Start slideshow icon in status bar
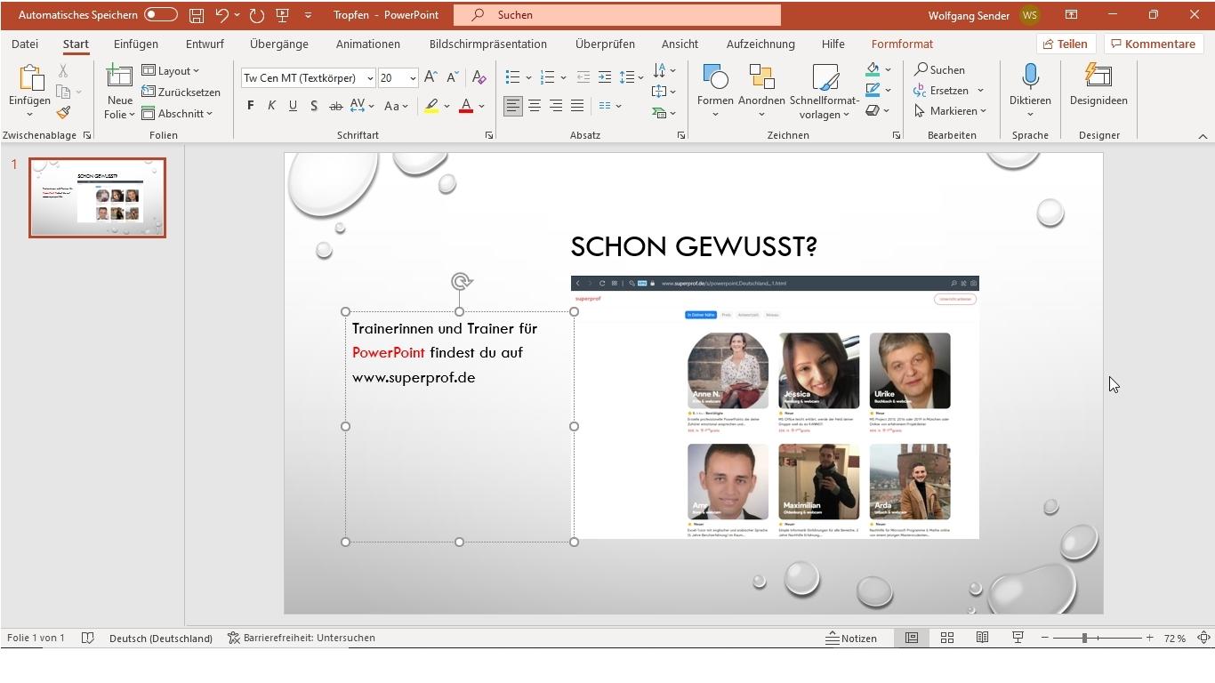The height and width of the screenshot is (683, 1215). (1018, 638)
